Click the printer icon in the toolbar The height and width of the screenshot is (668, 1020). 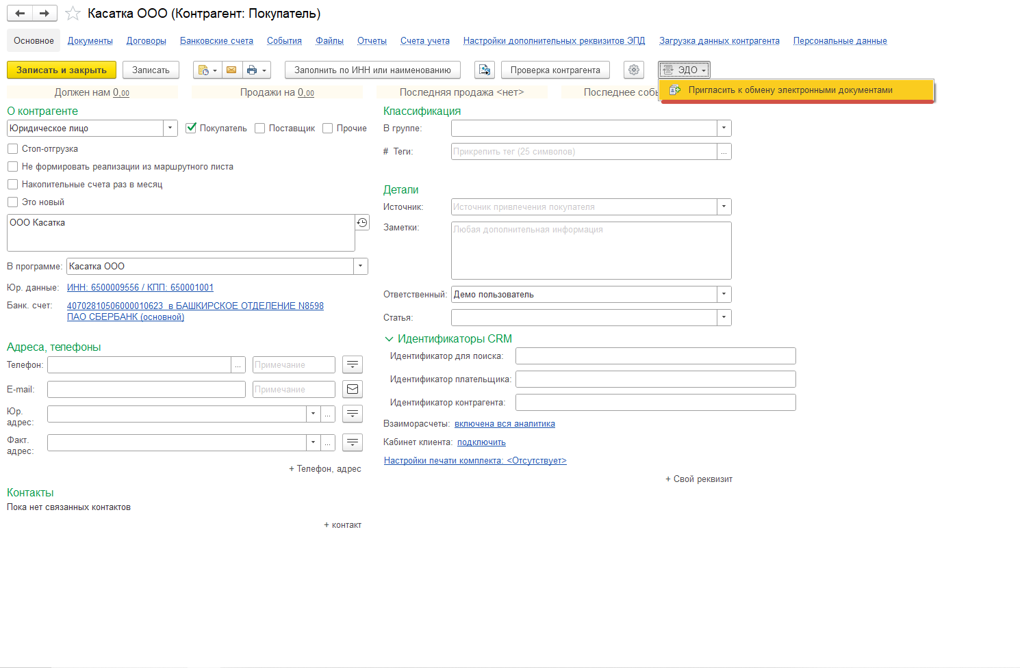click(x=257, y=70)
